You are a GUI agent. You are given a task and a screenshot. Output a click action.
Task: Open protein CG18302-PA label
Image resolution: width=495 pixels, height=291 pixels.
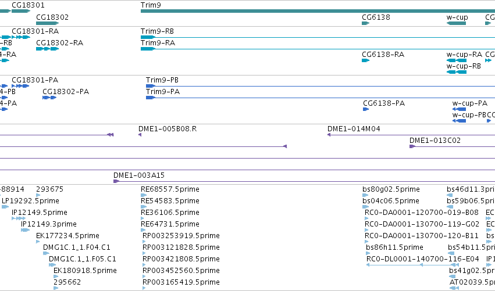(x=66, y=92)
